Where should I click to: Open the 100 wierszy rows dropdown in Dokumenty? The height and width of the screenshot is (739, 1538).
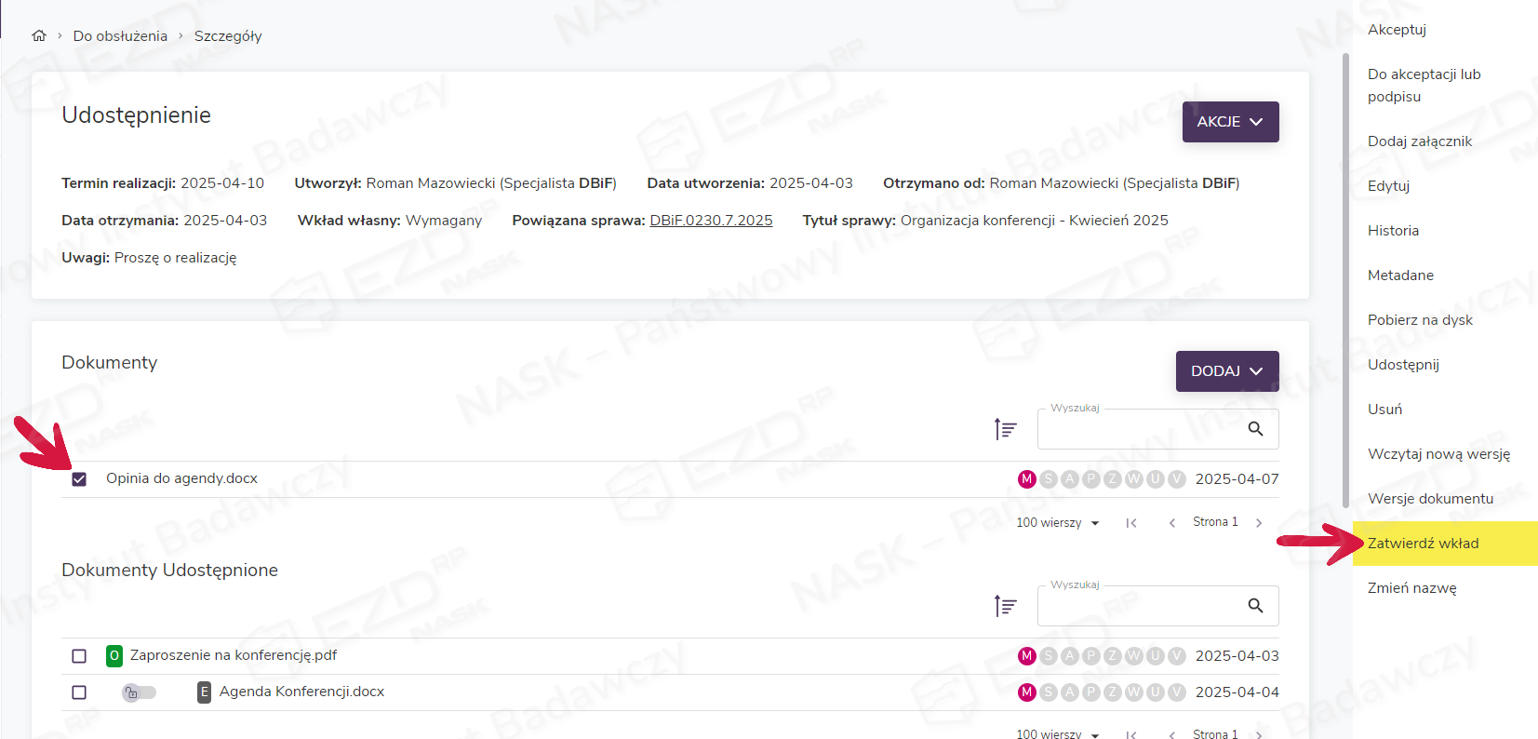coord(1057,523)
